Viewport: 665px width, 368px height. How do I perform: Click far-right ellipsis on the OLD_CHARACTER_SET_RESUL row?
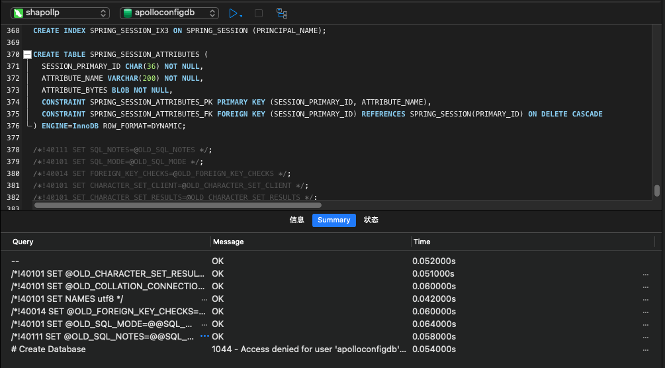click(646, 275)
